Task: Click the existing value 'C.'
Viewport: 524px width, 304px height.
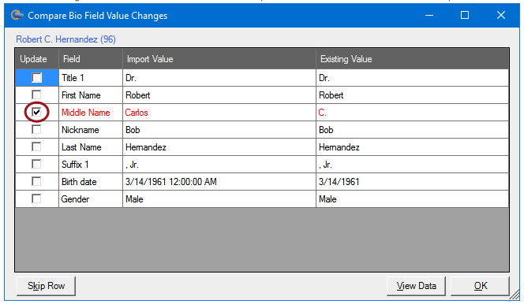Action: pyautogui.click(x=413, y=113)
